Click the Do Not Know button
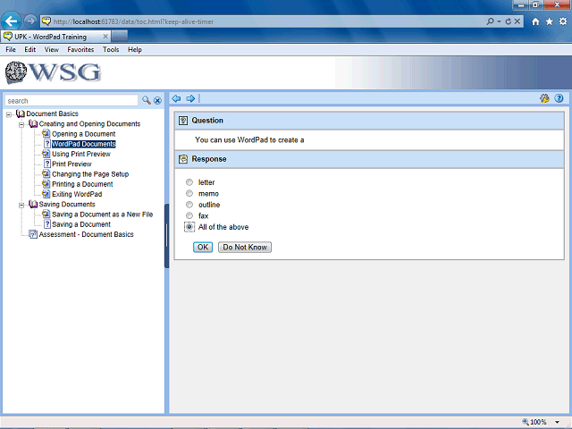Screen dimensions: 572x429 [245, 247]
